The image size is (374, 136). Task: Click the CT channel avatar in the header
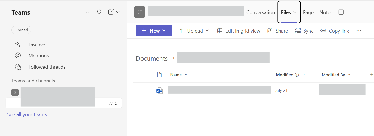139,12
